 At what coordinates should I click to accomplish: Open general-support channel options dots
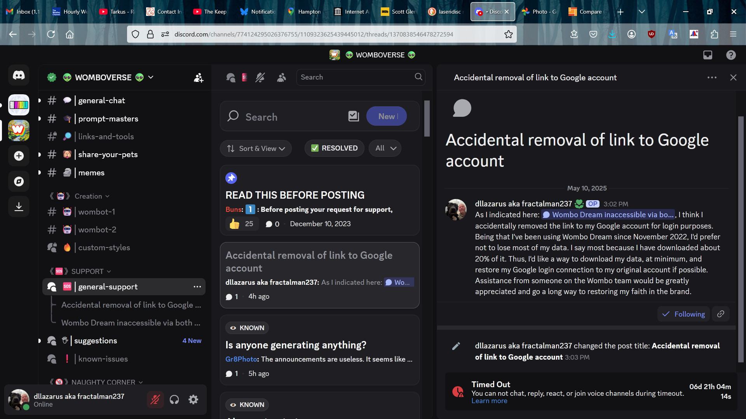(197, 287)
